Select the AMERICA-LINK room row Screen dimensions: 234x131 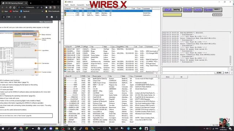[111, 107]
